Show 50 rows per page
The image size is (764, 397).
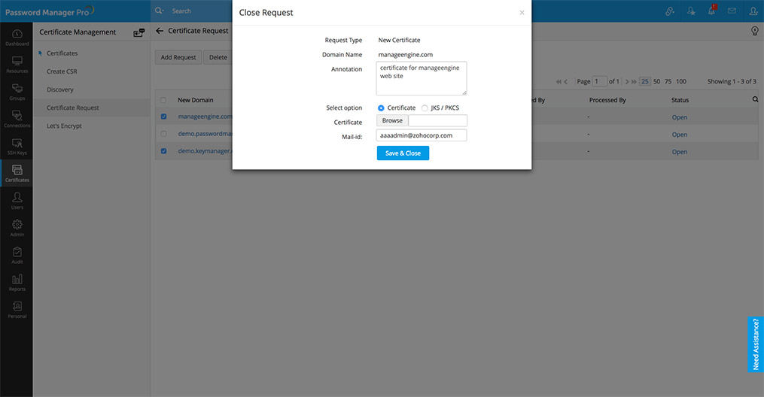[x=657, y=81]
